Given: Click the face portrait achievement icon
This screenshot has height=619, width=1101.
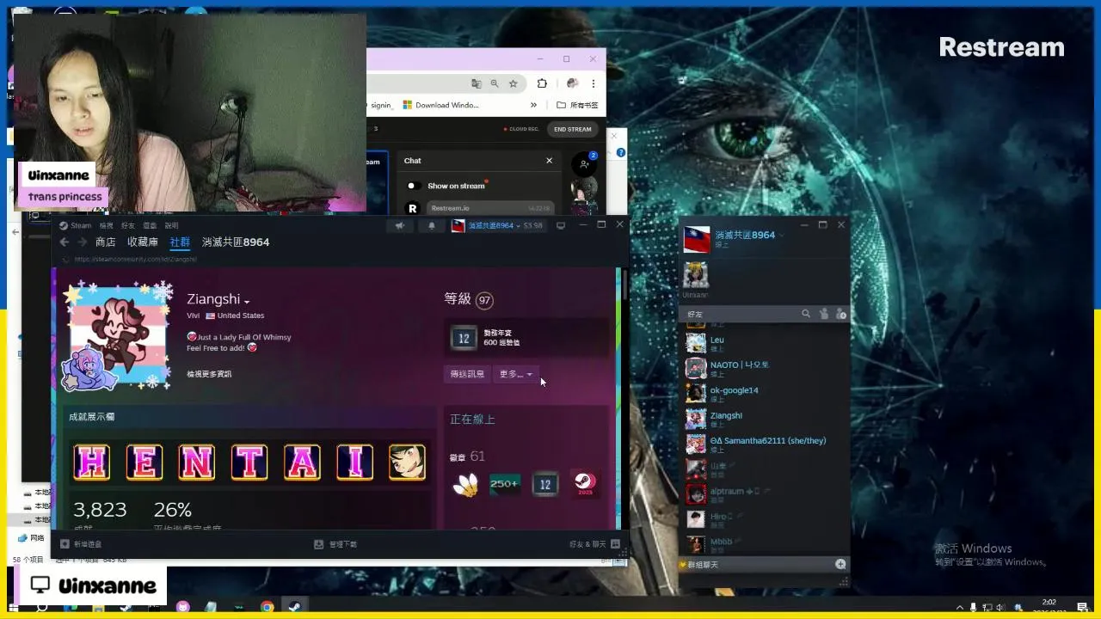Looking at the screenshot, I should coord(407,463).
